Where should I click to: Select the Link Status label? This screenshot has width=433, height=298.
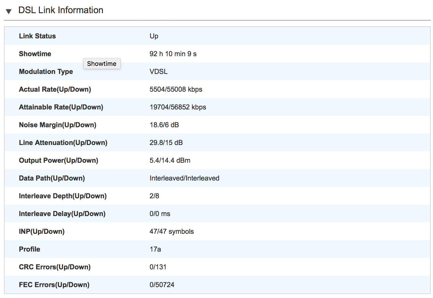pyautogui.click(x=37, y=36)
